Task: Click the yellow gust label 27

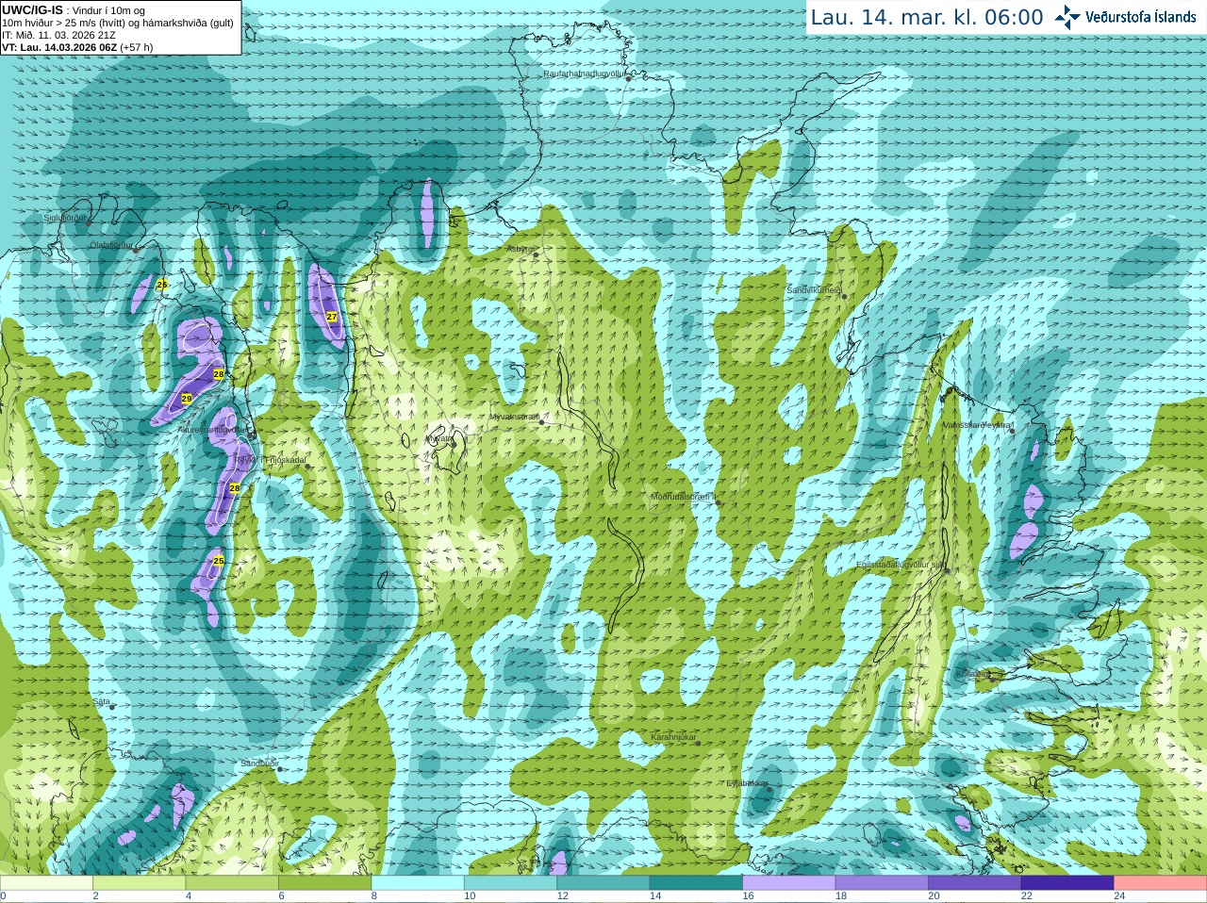Action: coord(332,317)
